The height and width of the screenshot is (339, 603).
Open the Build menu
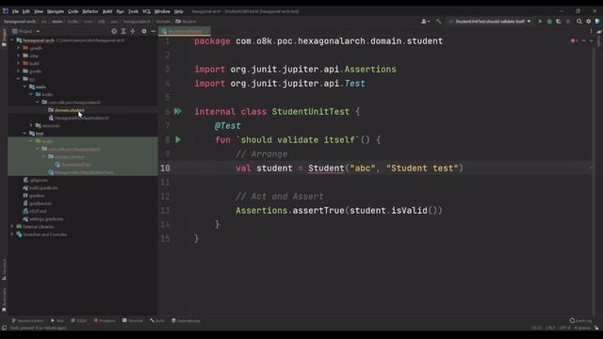tap(107, 11)
